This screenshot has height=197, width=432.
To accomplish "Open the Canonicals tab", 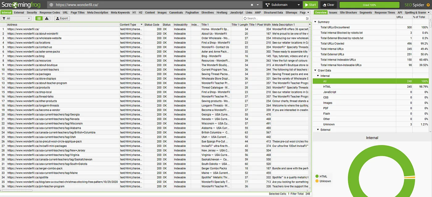I will pyautogui.click(x=176, y=13).
